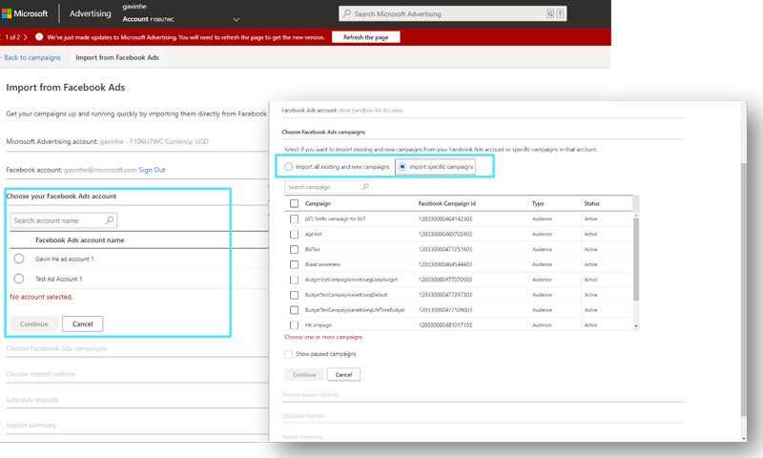
Task: Focus the Search campaign field
Action: tap(327, 186)
